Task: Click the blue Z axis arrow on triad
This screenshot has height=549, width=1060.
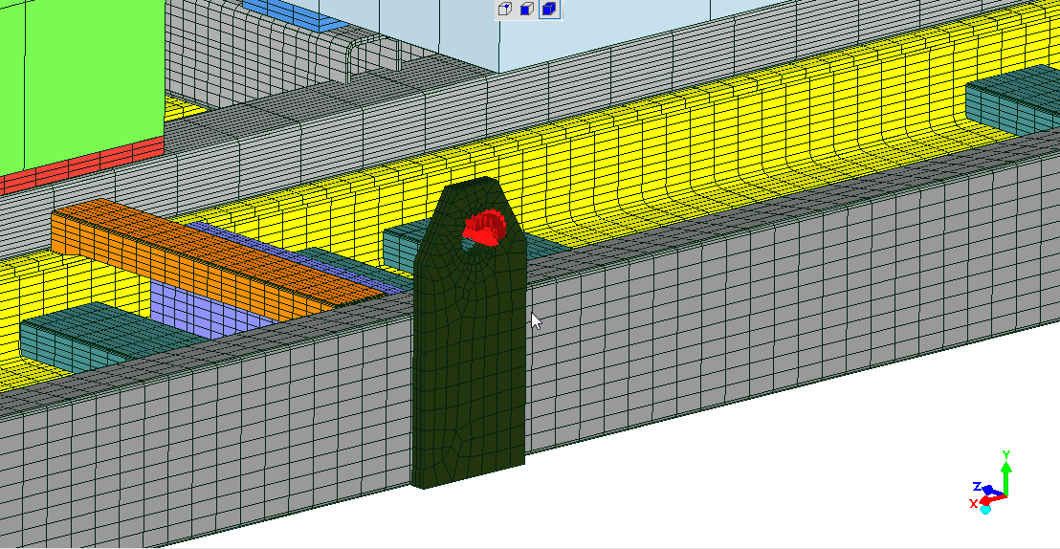Action: coord(991,490)
